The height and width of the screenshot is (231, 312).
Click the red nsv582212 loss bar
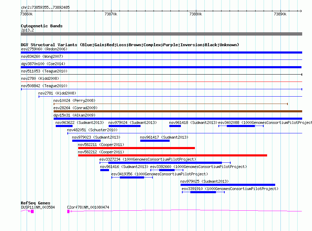coord(173,155)
